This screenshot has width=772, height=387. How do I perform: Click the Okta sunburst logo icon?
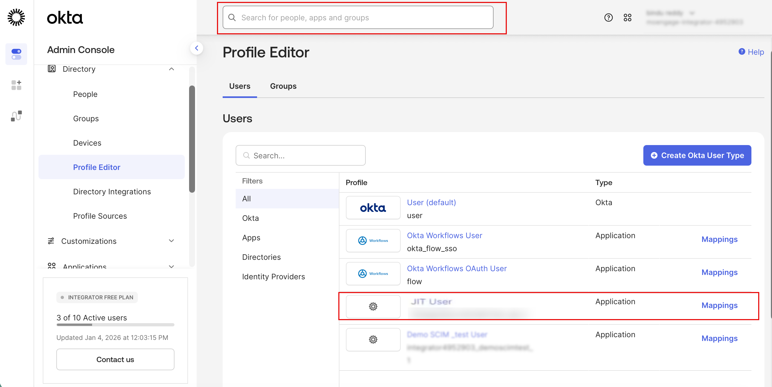16,17
